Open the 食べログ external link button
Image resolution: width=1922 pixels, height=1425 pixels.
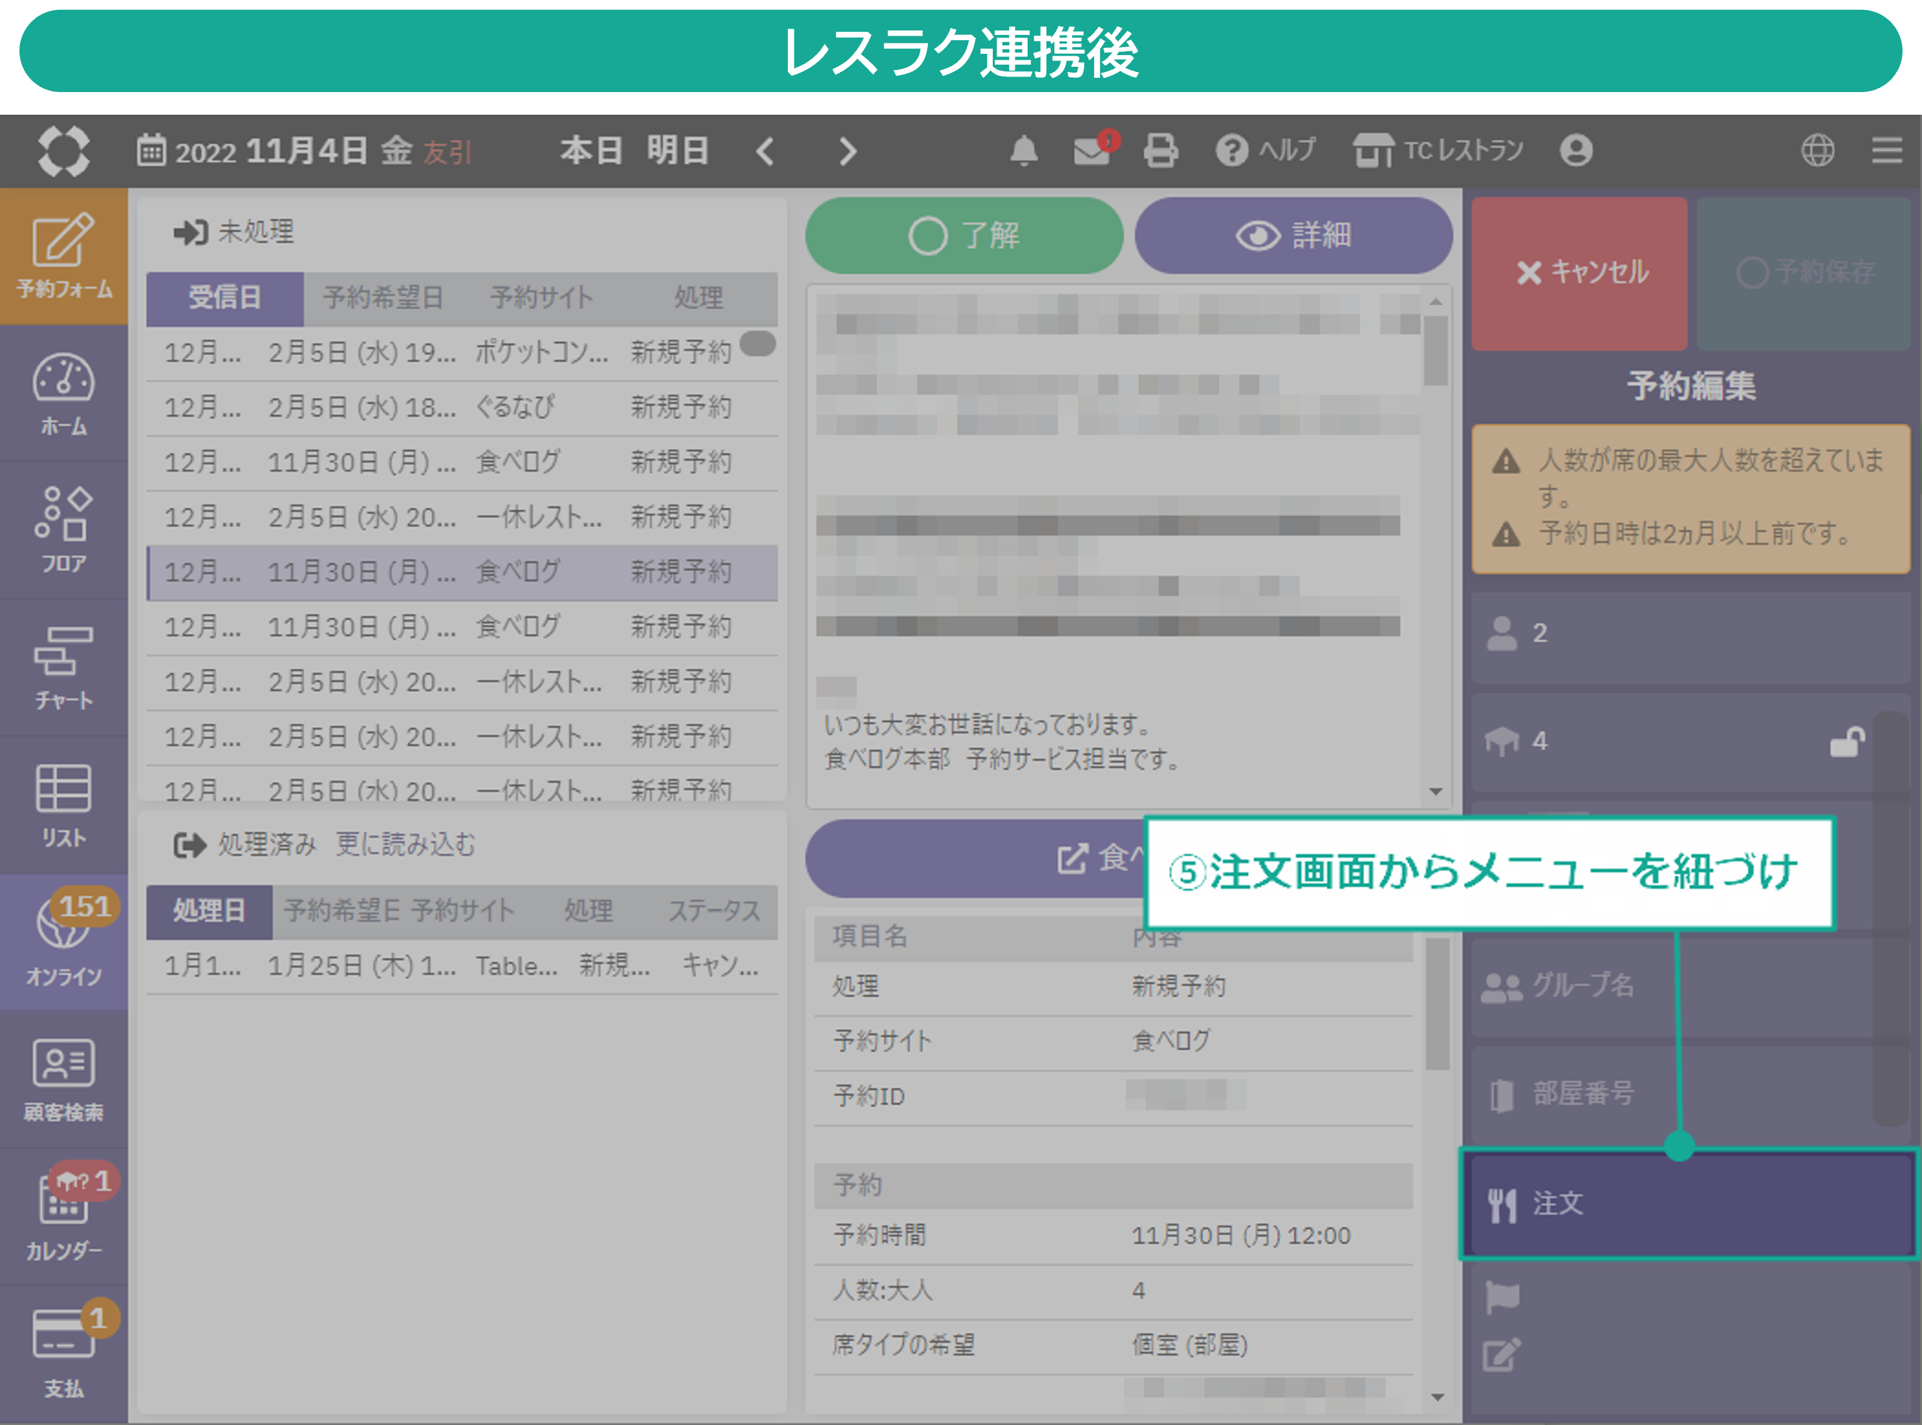pyautogui.click(x=974, y=858)
